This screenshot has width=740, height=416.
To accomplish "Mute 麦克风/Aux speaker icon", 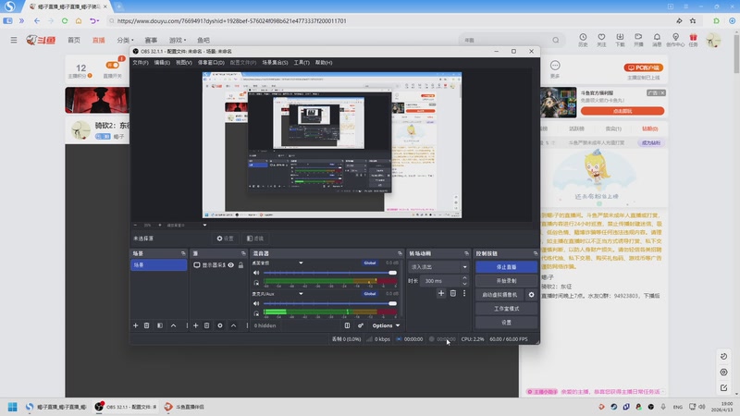I will [x=256, y=303].
